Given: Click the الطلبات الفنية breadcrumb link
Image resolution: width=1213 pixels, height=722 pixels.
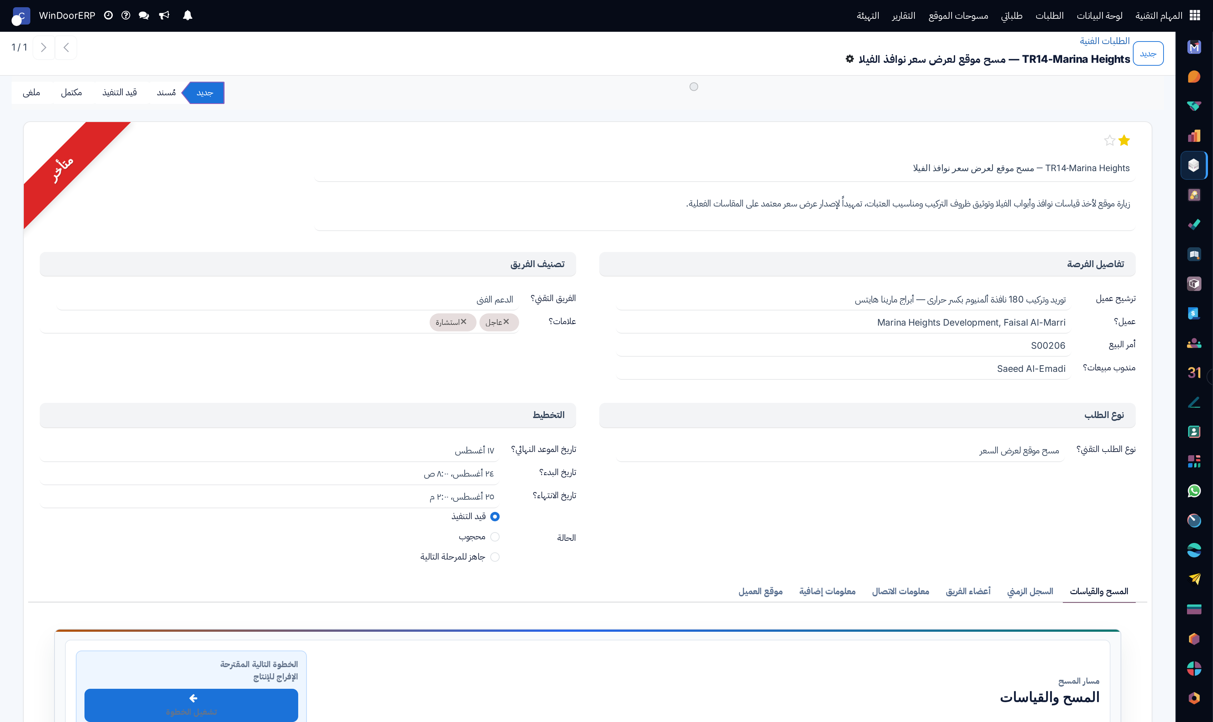Looking at the screenshot, I should click(x=1104, y=41).
